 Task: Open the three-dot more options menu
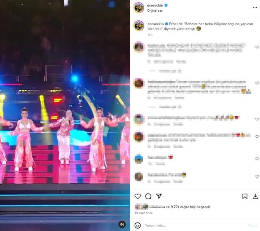[255, 8]
